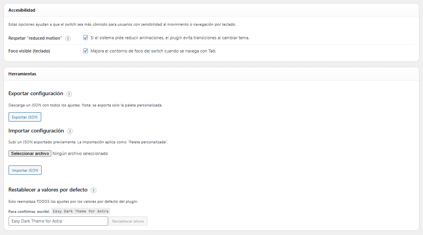
Task: Click the reduced motion description label text
Action: point(170,38)
